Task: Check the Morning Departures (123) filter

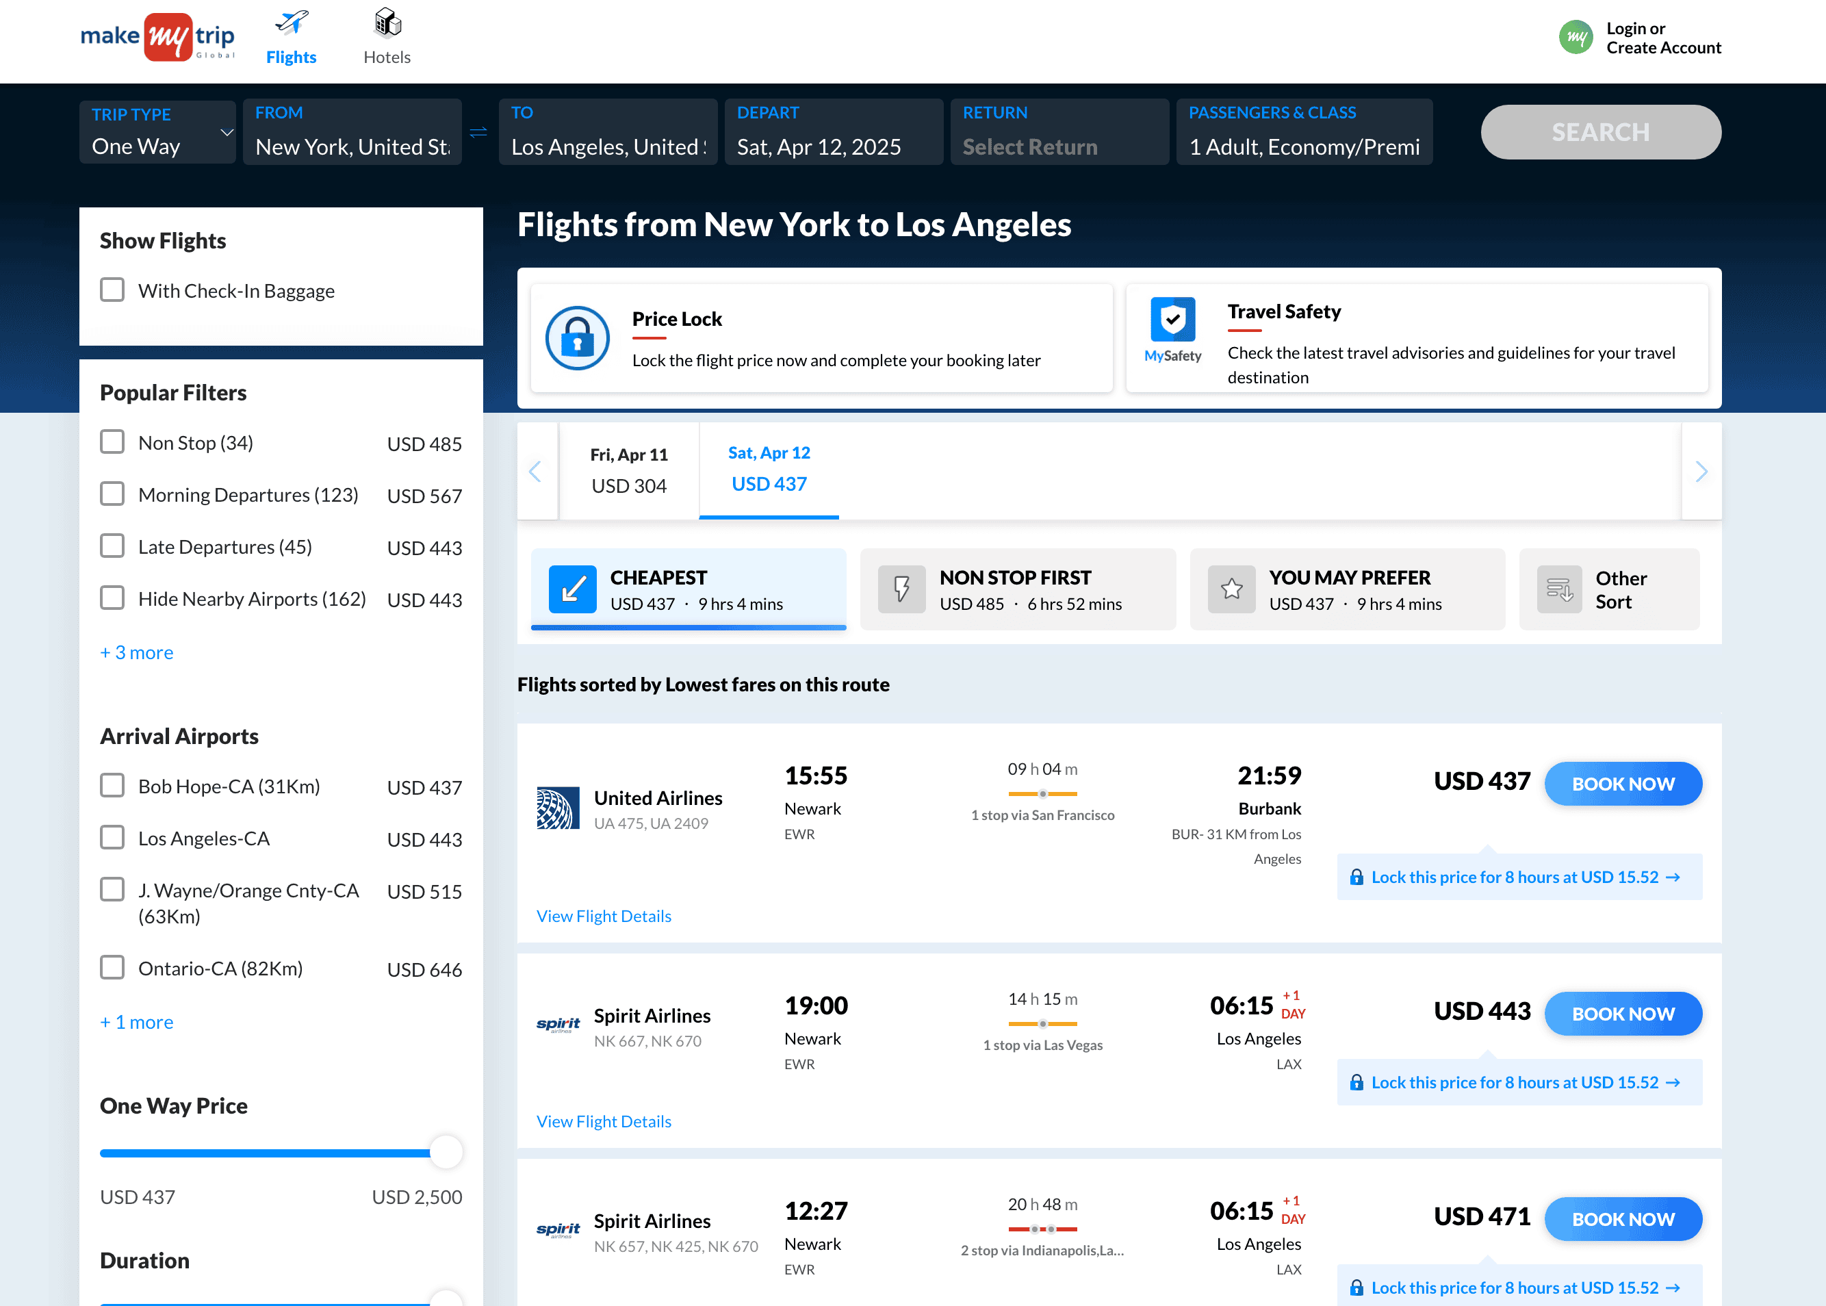Action: [x=112, y=494]
